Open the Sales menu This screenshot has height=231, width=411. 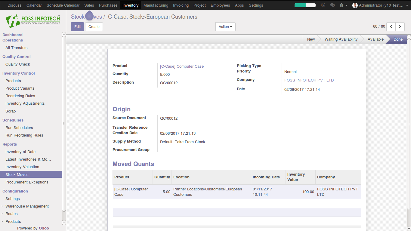pyautogui.click(x=89, y=5)
